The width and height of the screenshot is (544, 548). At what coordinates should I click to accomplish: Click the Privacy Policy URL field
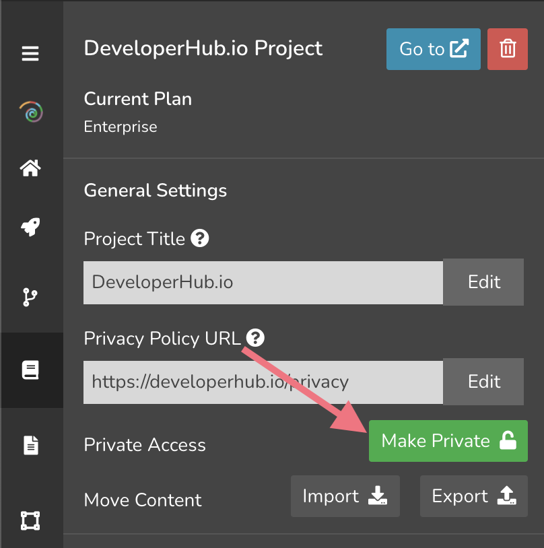(x=263, y=382)
